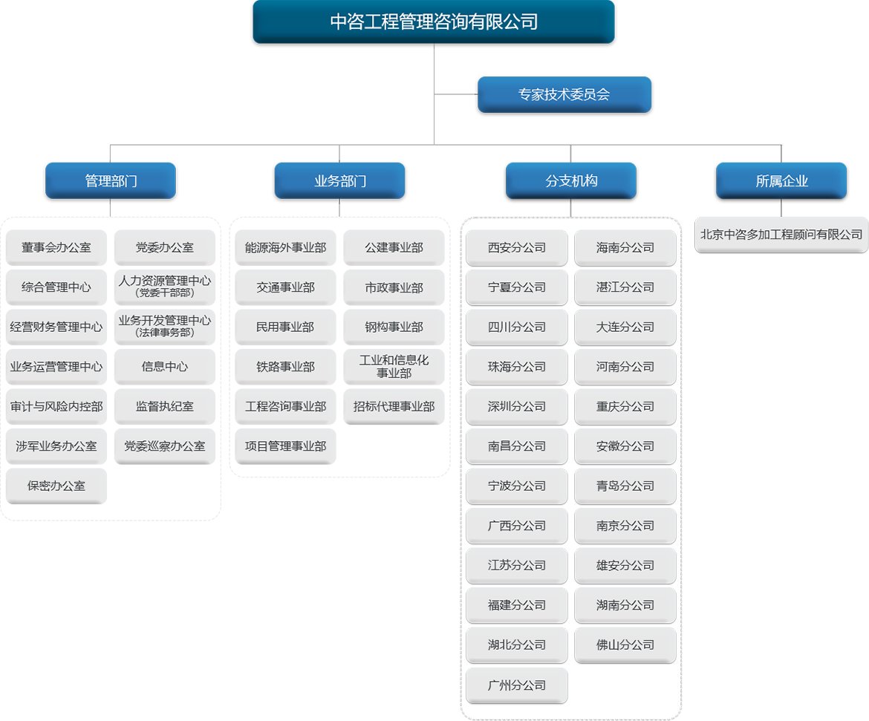Click the 中咨工程管理咨询有限公司 top box
869x721 pixels.
(434, 22)
